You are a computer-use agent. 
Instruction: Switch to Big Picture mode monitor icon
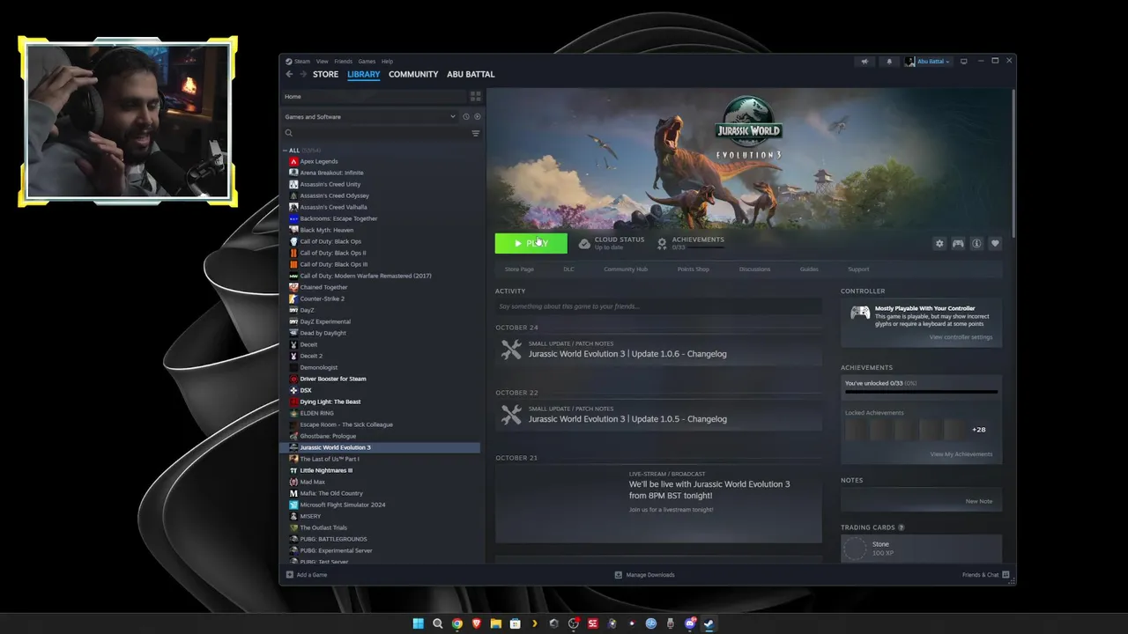click(x=964, y=62)
